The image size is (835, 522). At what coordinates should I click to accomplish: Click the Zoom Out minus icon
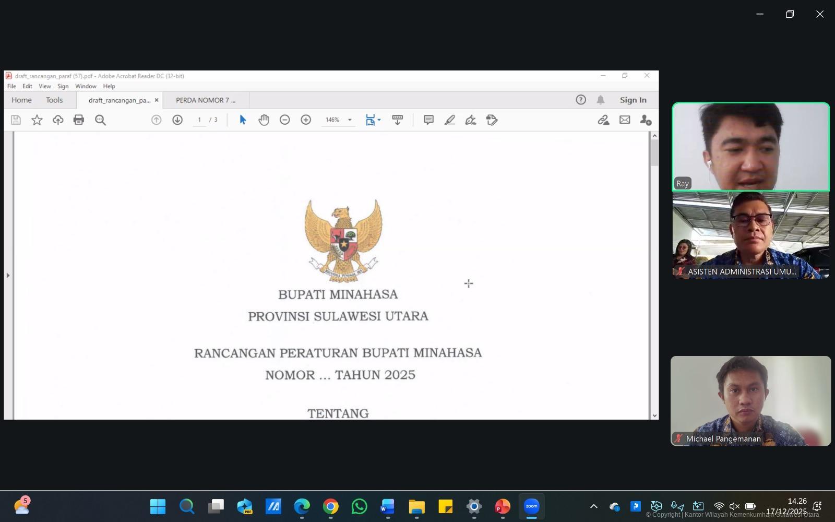284,120
